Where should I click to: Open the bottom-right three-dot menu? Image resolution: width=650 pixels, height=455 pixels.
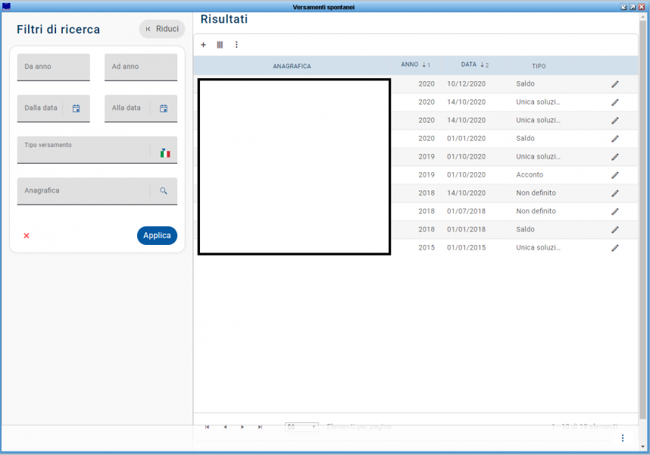[x=622, y=438]
